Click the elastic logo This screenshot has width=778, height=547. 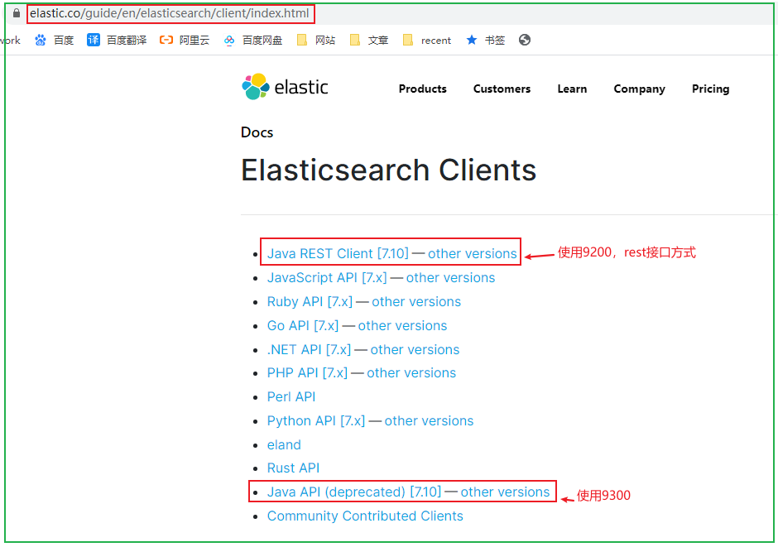285,87
